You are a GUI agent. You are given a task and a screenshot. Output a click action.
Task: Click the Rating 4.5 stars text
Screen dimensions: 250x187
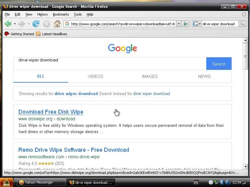(x=41, y=163)
